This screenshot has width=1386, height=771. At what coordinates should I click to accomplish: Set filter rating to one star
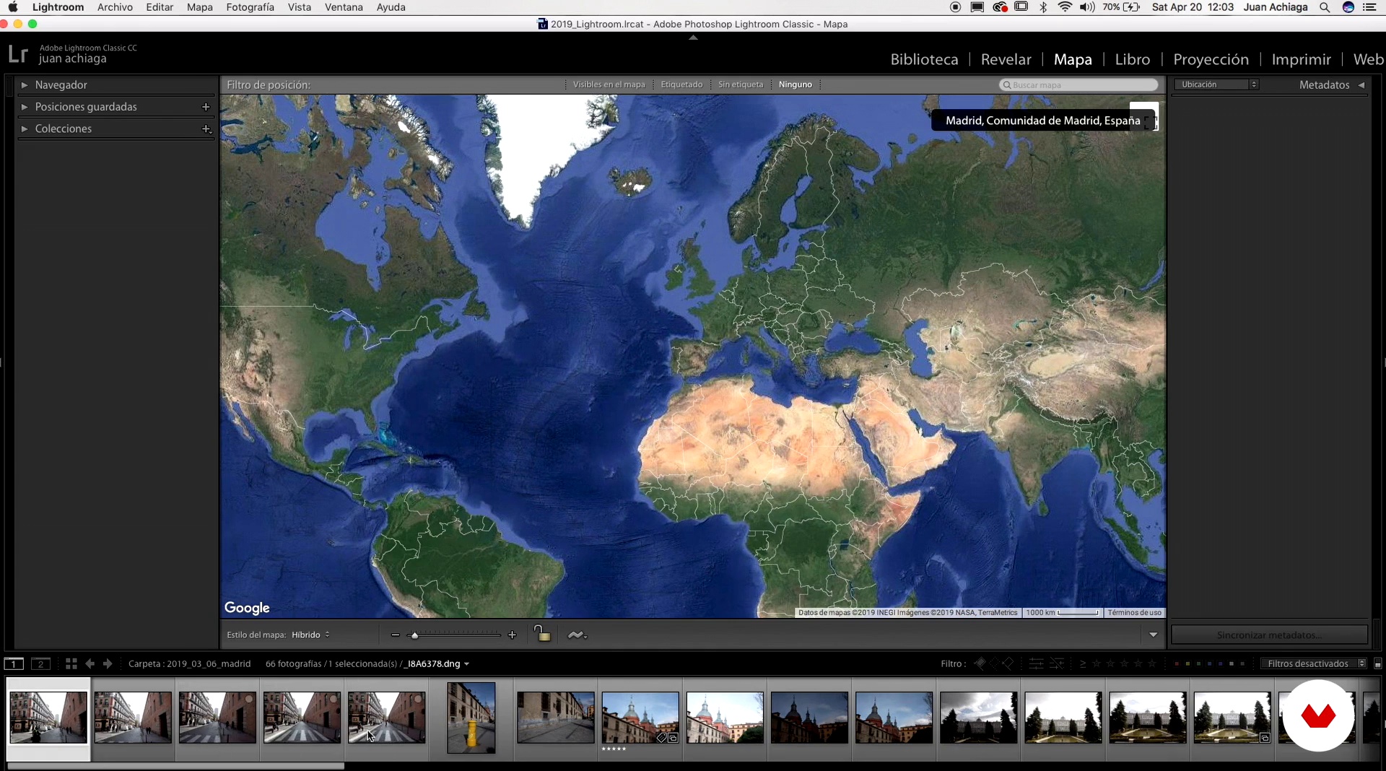click(x=1097, y=663)
